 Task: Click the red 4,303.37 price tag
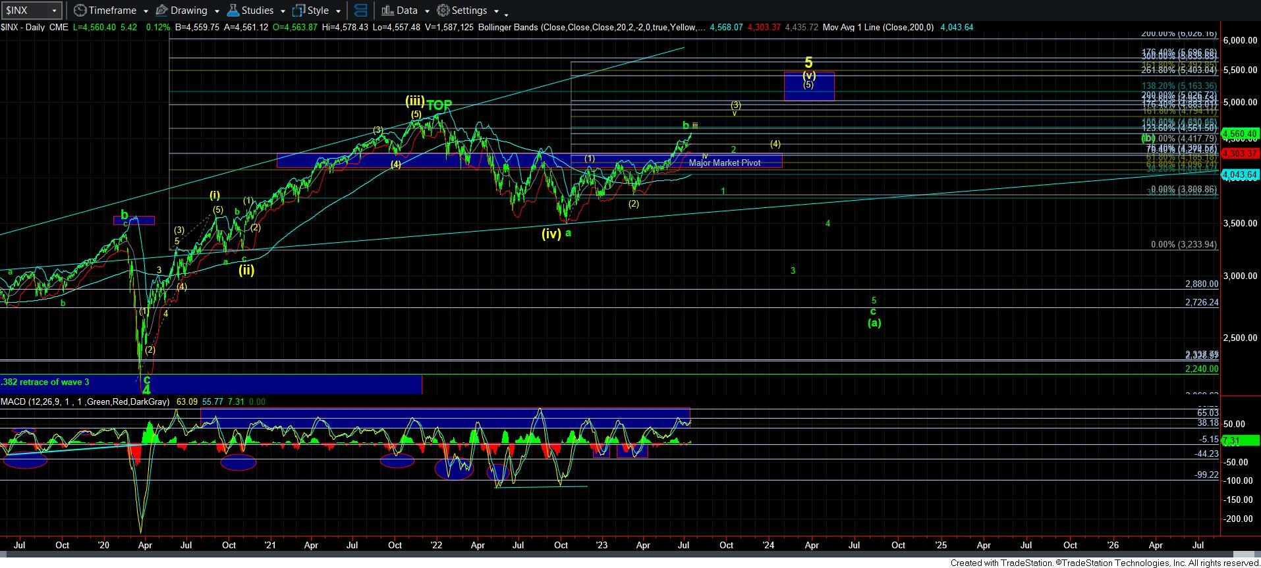[1241, 153]
